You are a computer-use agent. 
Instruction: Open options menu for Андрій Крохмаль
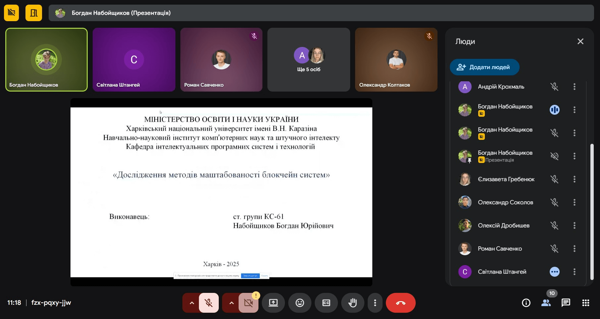click(574, 87)
